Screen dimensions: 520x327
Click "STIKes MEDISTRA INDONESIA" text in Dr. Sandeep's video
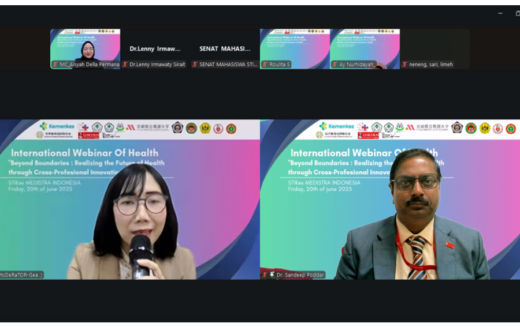pos(324,183)
